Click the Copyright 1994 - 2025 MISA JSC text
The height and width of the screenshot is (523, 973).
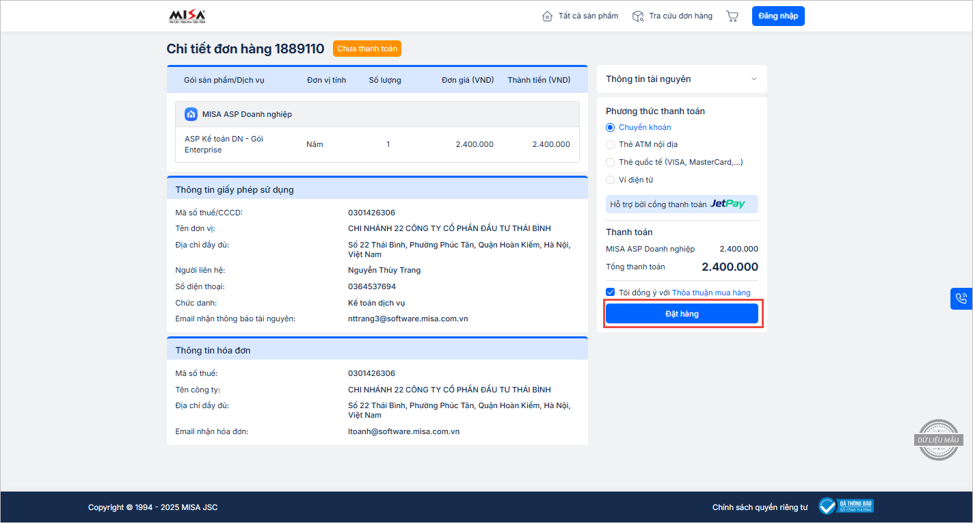pyautogui.click(x=153, y=507)
